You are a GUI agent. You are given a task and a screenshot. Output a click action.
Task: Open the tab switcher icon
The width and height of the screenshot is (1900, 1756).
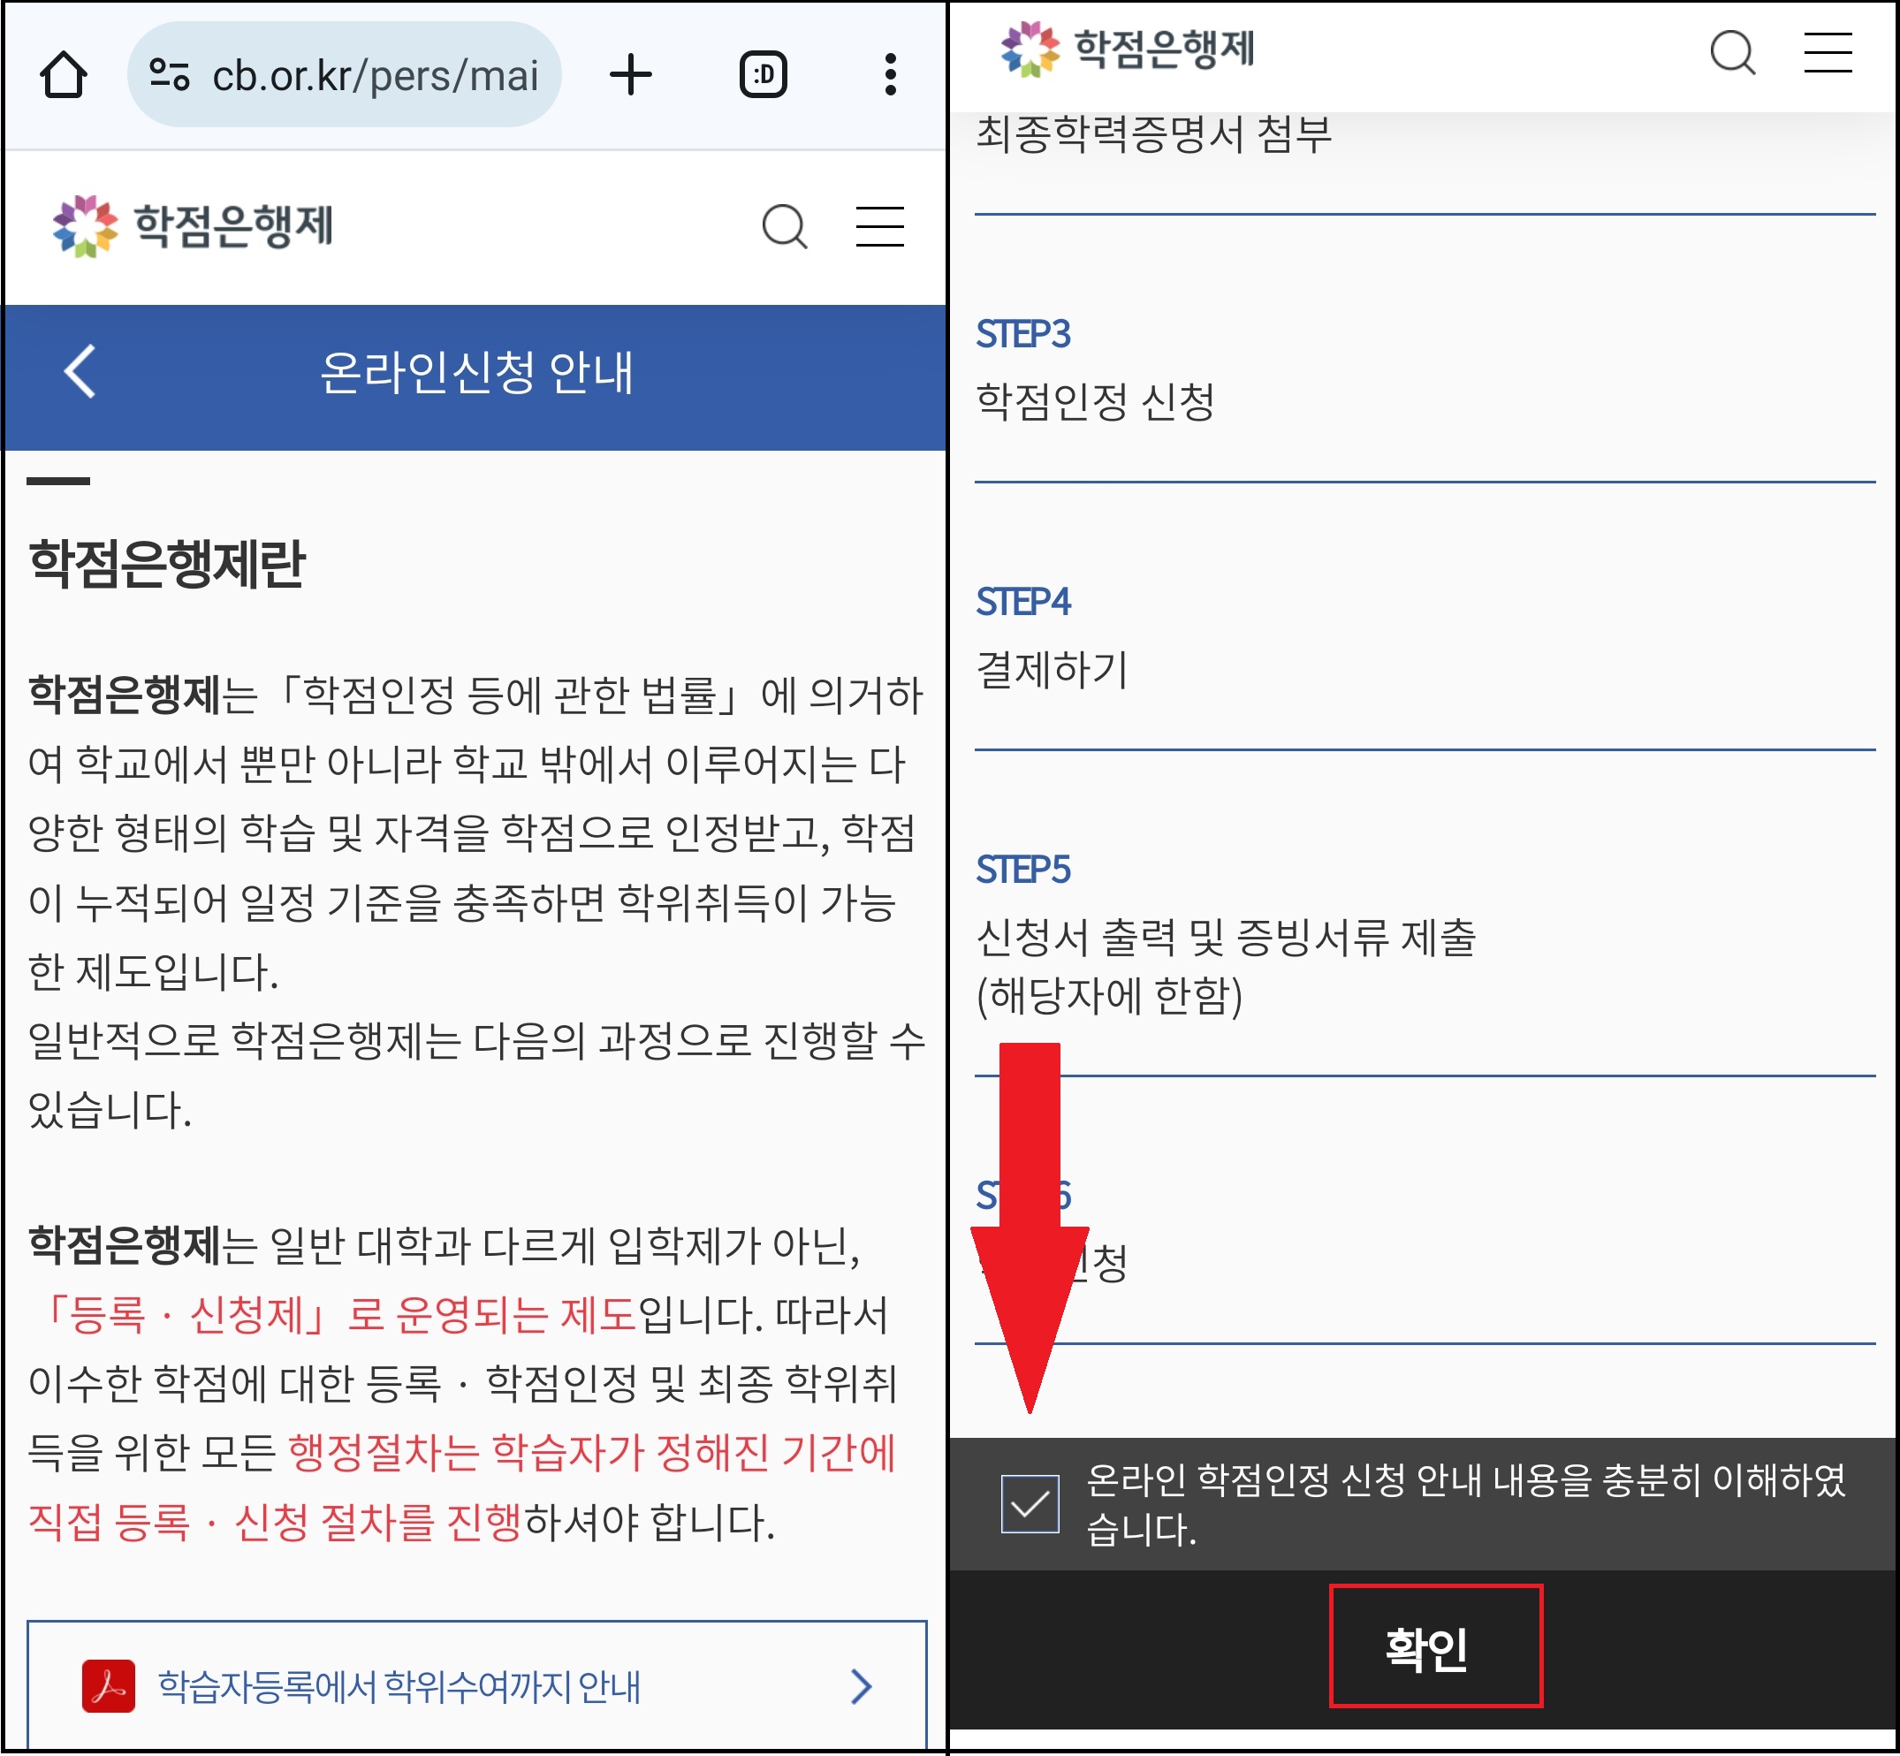[763, 75]
